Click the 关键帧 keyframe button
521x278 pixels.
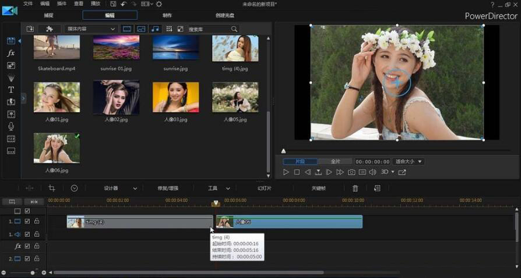(318, 188)
